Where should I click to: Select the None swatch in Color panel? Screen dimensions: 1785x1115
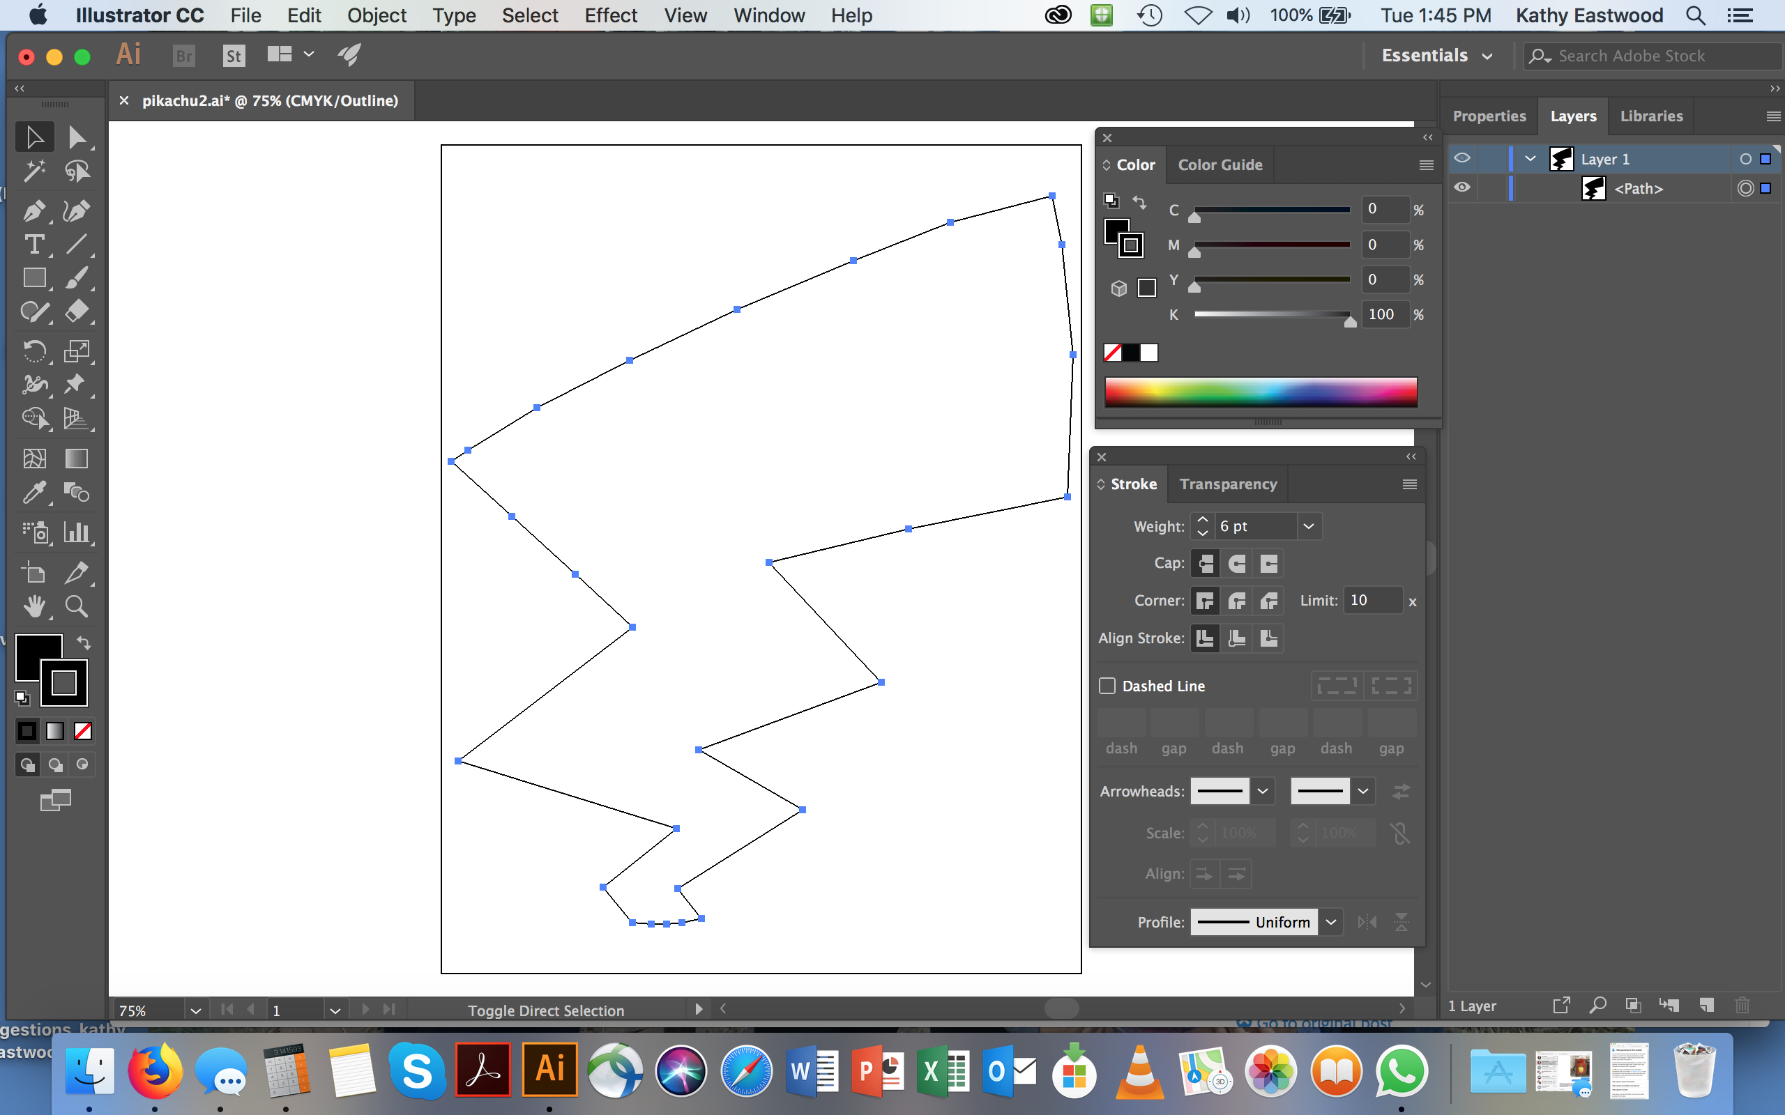point(1112,353)
